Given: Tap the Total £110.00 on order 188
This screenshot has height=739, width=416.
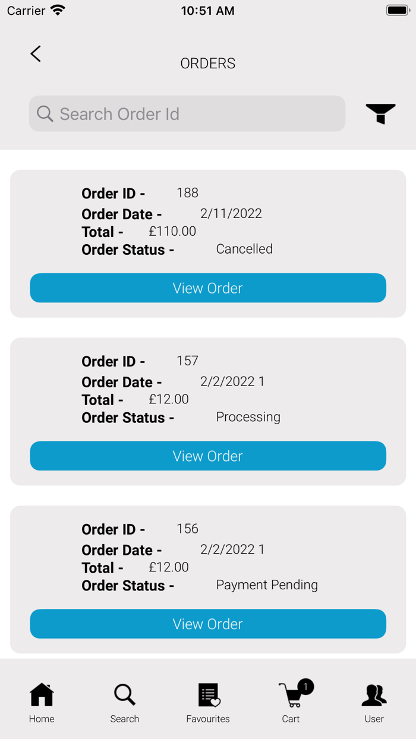Looking at the screenshot, I should 172,232.
